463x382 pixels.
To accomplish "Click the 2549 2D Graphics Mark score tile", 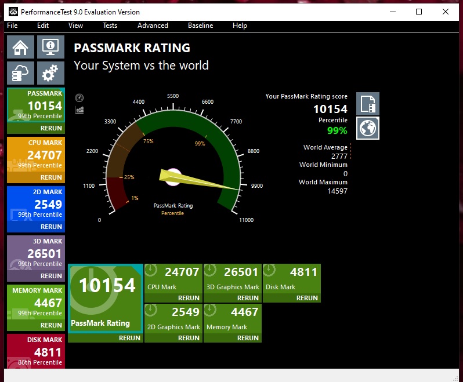I will (x=173, y=319).
